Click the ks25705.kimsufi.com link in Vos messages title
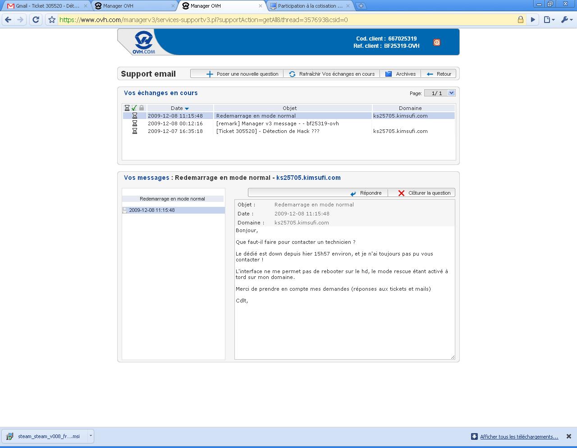Screen dimensions: 577x448 308,178
